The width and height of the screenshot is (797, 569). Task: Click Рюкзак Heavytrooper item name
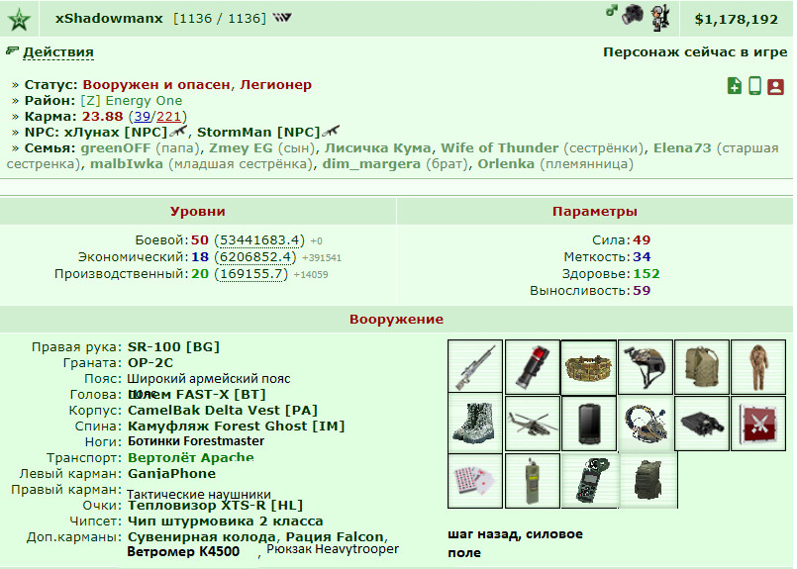[333, 548]
